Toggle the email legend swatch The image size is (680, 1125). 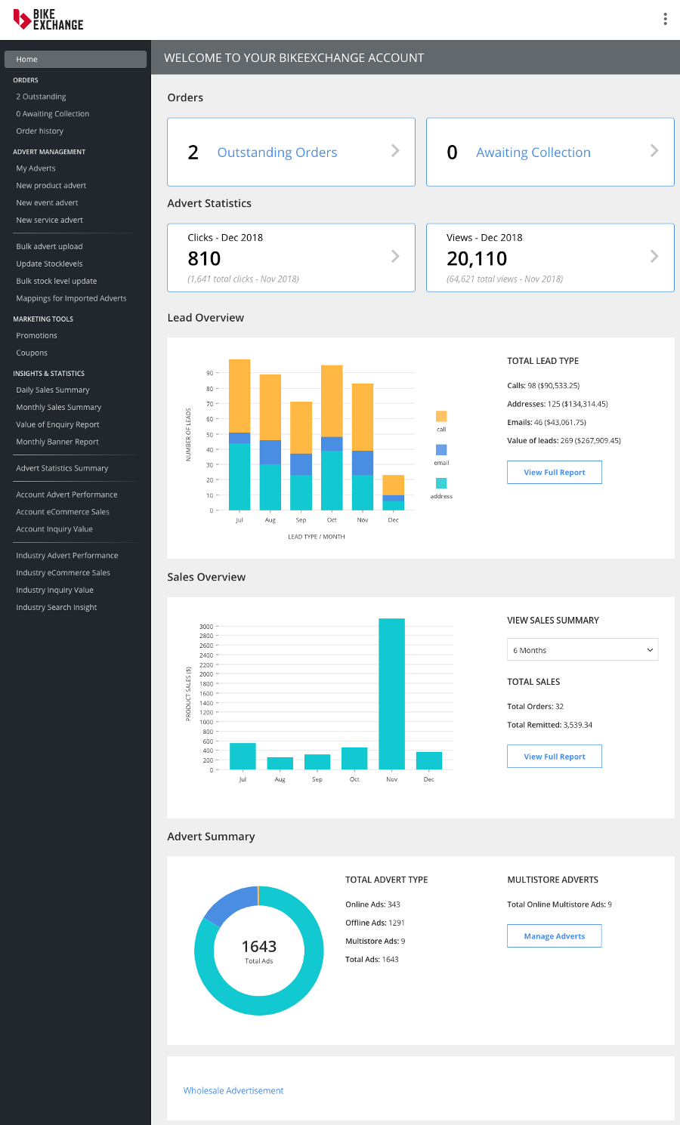click(441, 449)
